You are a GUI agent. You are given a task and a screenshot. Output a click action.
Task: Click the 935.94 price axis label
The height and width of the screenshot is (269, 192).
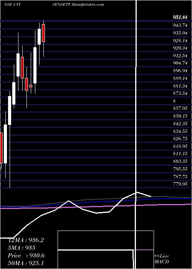[x=180, y=33]
